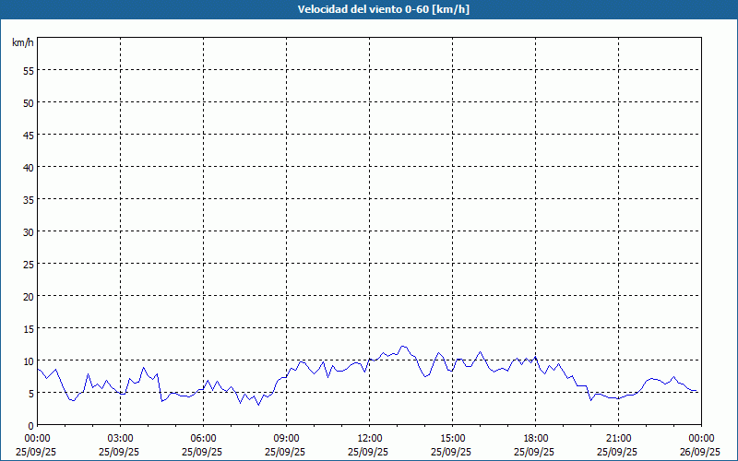Screen dimensions: 738x461
Task: Select the 12:00 time label on x-axis
Action: click(369, 438)
